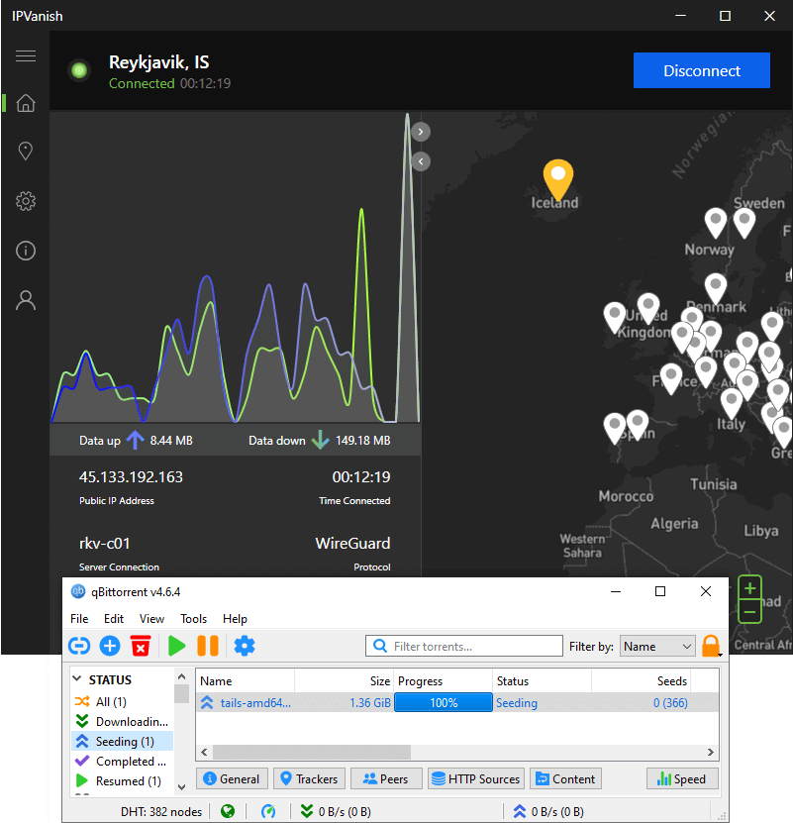Expand the traffic graph using right chevron arrow
This screenshot has width=793, height=823.
click(x=420, y=131)
